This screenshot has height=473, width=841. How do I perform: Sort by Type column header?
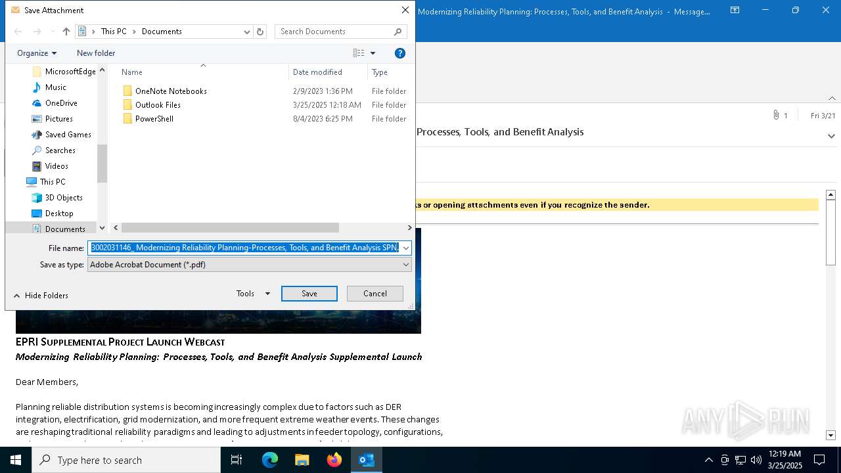380,72
